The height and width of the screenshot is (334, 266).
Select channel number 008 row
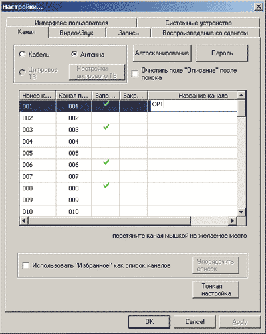point(128,188)
